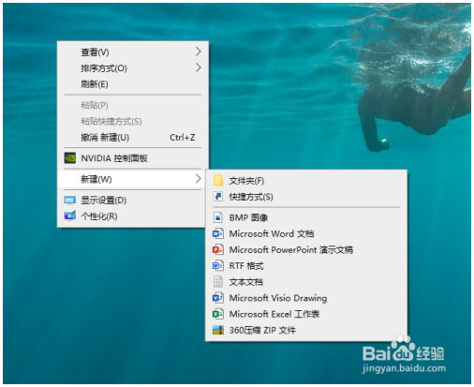Click the shortcut icon beside 快捷方式(S)
474x387 pixels.
pyautogui.click(x=218, y=197)
